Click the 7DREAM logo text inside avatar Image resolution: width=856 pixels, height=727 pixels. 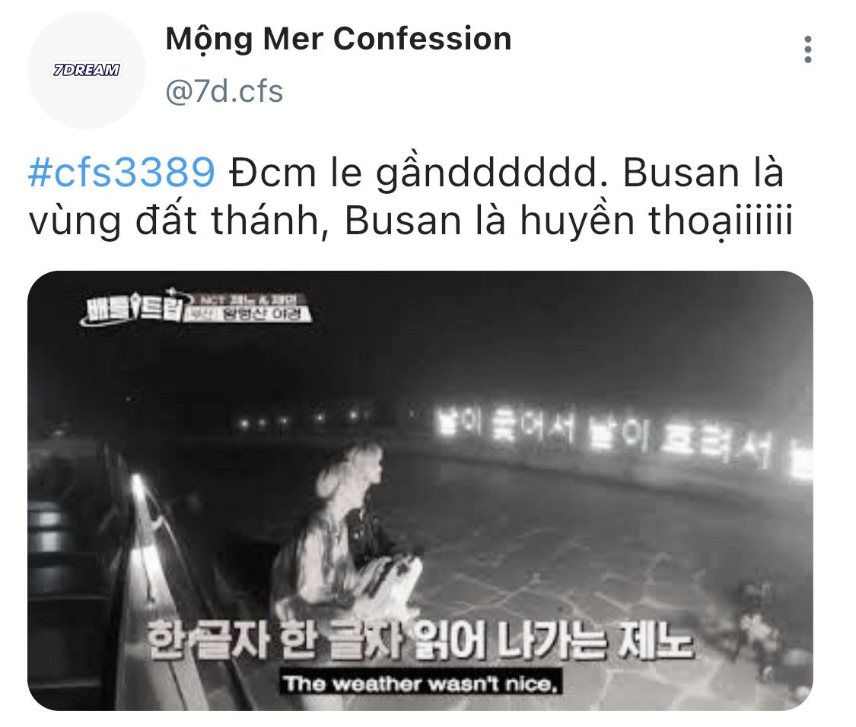coord(86,70)
